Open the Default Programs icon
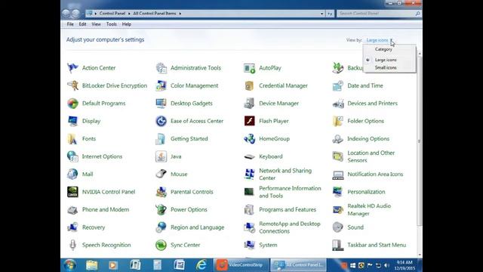 pos(72,104)
